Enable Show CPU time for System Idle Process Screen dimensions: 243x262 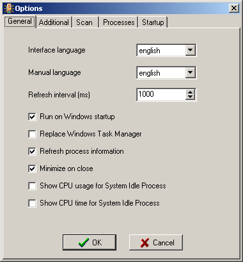(32, 203)
